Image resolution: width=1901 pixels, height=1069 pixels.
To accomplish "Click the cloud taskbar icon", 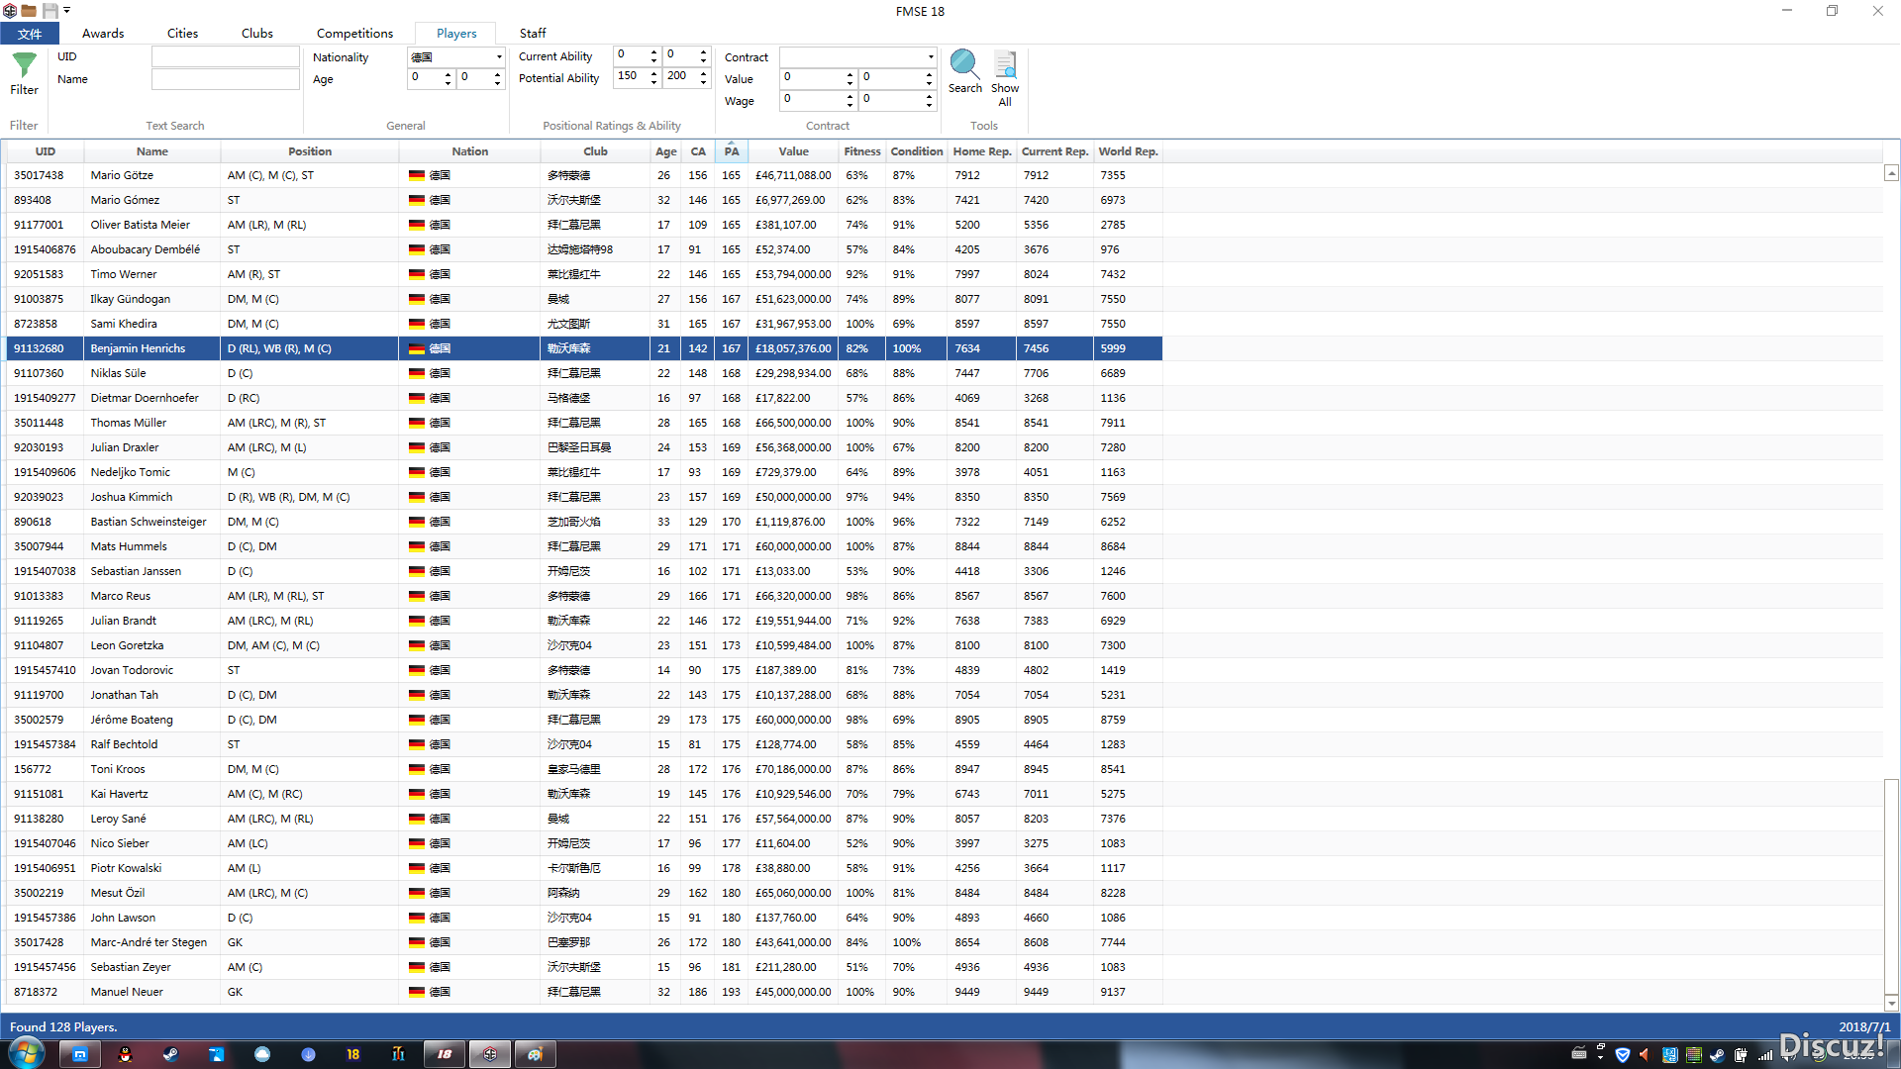I will point(262,1054).
